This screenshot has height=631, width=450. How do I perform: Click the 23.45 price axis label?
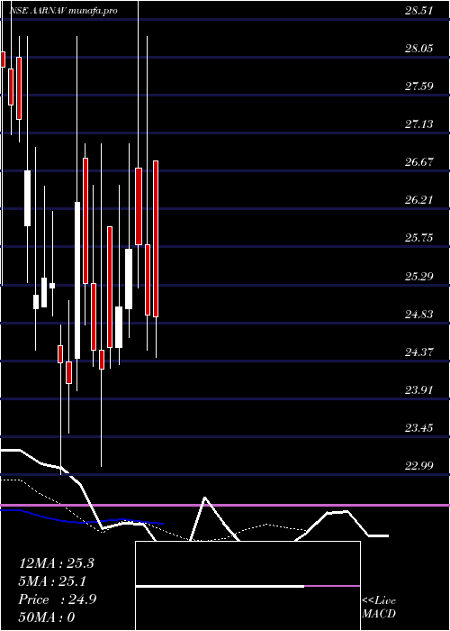tap(418, 428)
